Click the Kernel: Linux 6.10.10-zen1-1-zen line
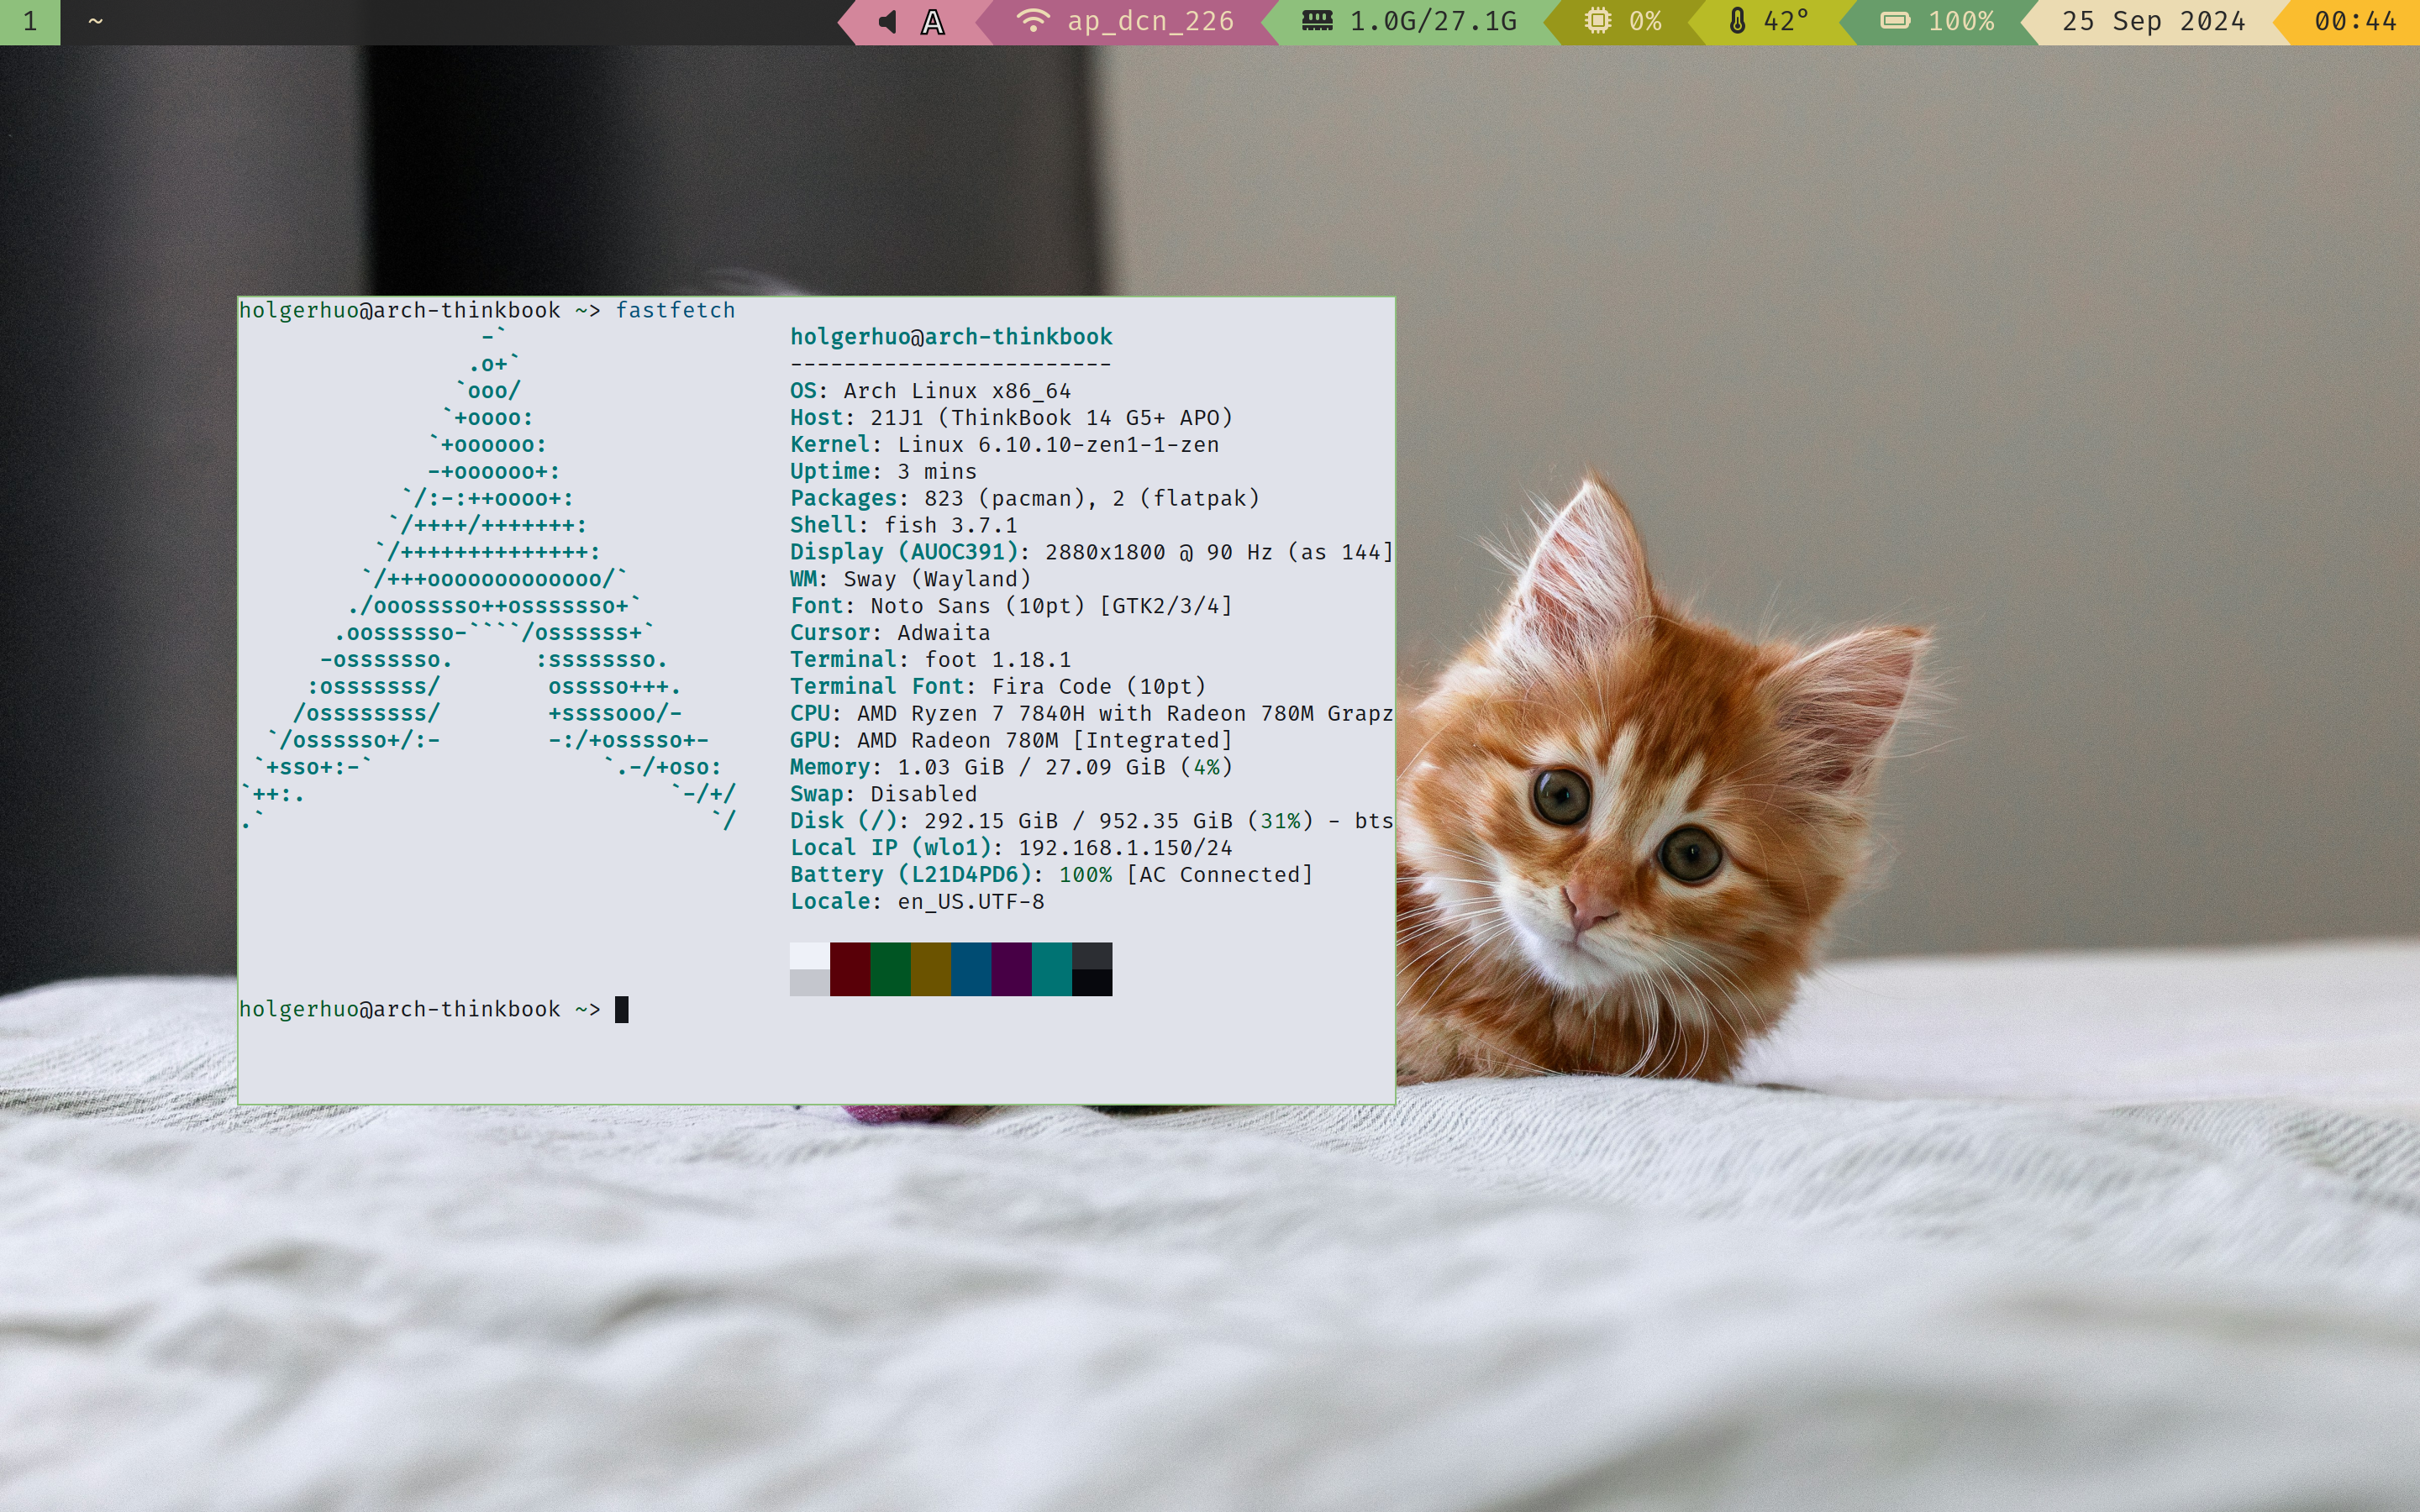Viewport: 2420px width, 1512px height. 1004,445
